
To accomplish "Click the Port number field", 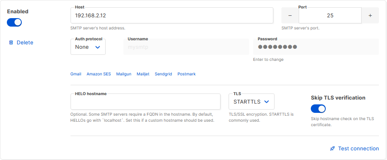I will pyautogui.click(x=330, y=15).
